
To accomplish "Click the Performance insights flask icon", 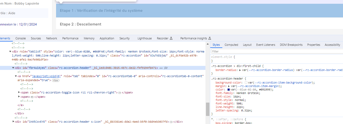I will [x=210, y=38].
